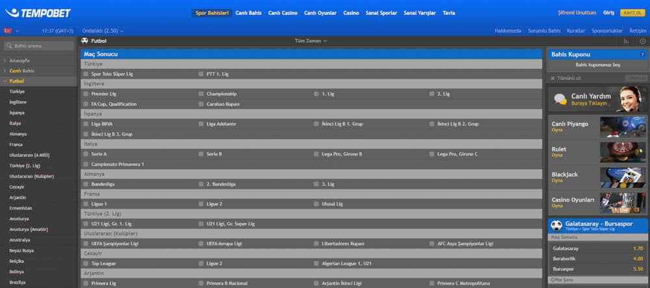The height and width of the screenshot is (288, 650).
Task: Open the Ondalıklı (2.50) odds format dropdown
Action: tap(103, 31)
